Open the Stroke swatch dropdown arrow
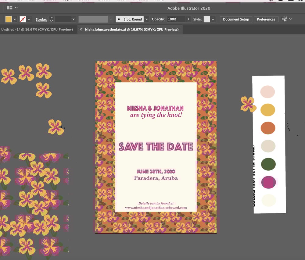Screen dimensions: 305x260 tap(29, 19)
